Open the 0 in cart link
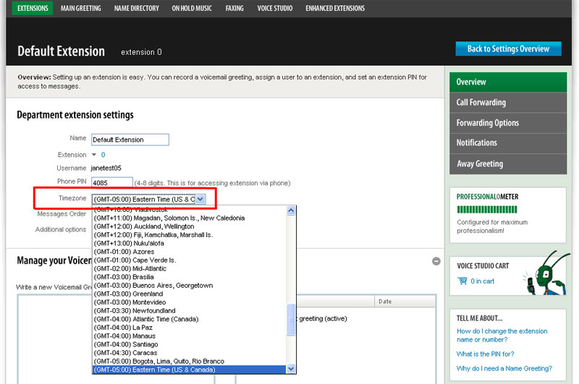This screenshot has height=384, width=579. [x=482, y=281]
